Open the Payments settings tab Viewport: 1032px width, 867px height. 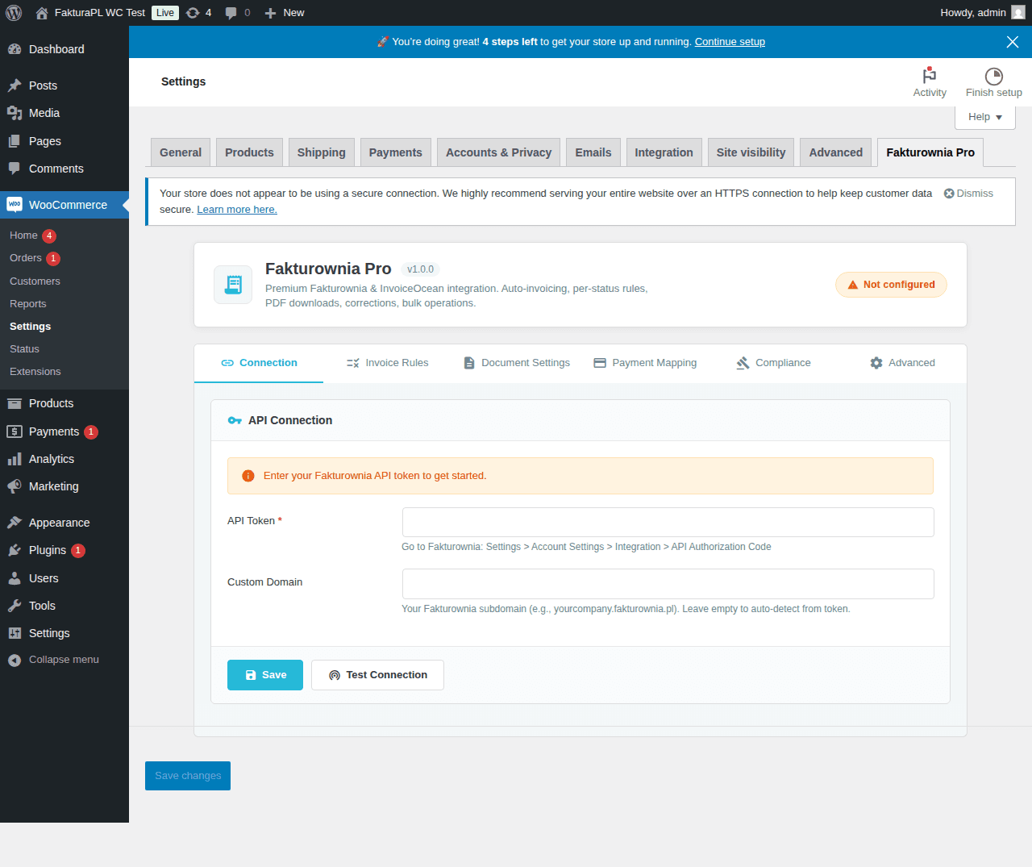tap(395, 152)
